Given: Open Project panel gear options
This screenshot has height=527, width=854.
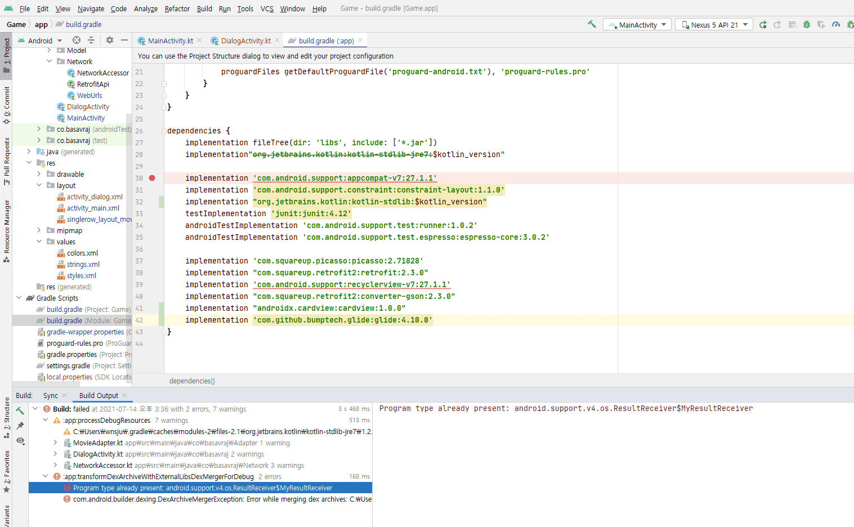Looking at the screenshot, I should coord(110,40).
